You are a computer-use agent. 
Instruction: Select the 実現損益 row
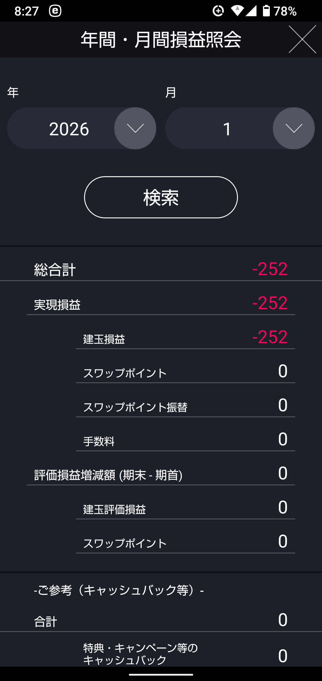(161, 303)
